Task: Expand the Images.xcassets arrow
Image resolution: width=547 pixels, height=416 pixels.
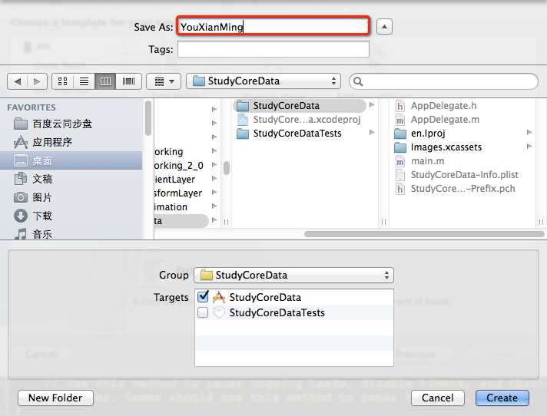Action: point(529,147)
